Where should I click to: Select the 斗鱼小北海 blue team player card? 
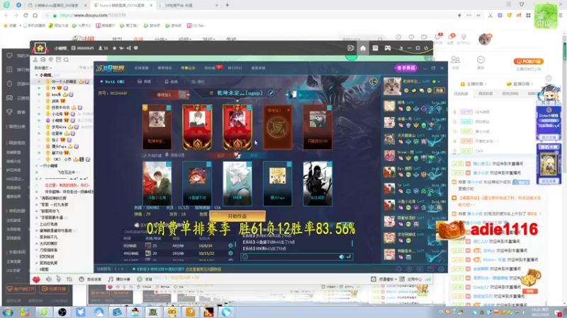[x=157, y=184]
